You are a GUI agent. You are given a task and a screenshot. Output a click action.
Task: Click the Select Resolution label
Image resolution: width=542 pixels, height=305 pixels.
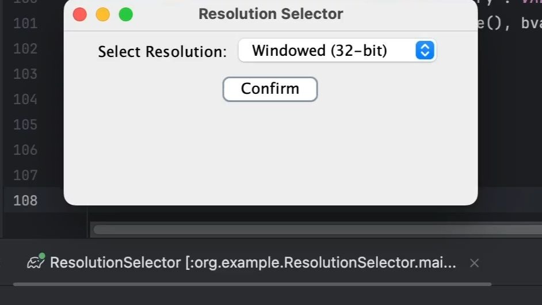(x=162, y=52)
